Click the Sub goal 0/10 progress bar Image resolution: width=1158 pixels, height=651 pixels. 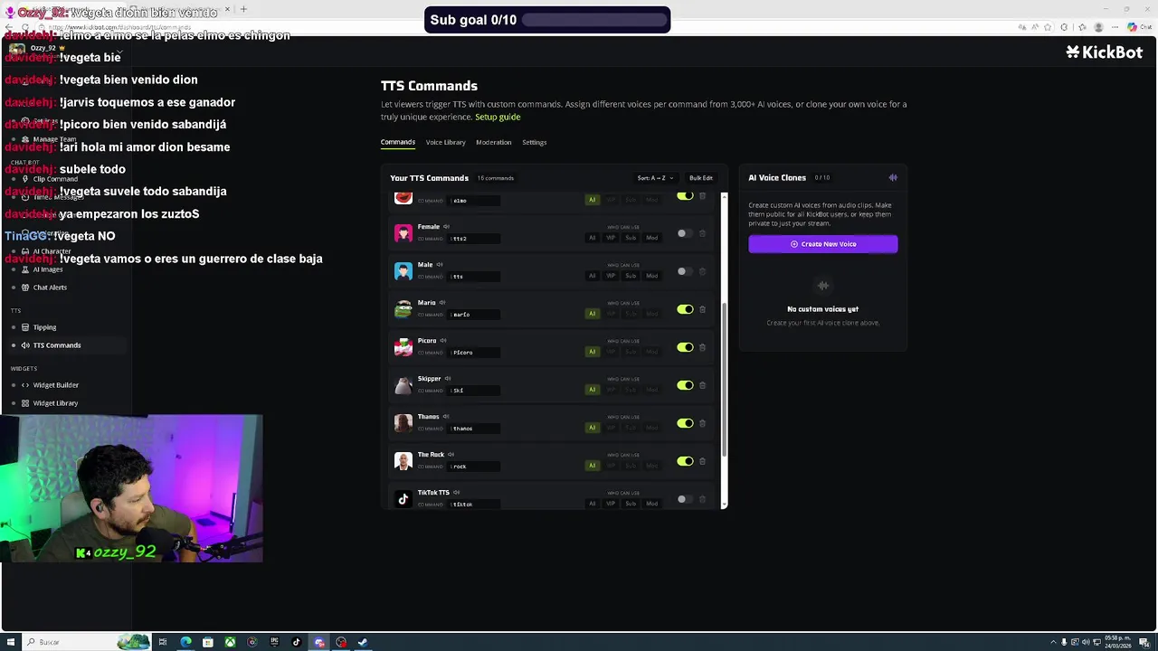(x=595, y=20)
